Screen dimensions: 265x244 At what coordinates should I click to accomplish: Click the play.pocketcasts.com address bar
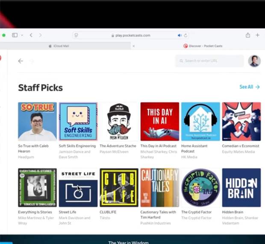(x=130, y=35)
